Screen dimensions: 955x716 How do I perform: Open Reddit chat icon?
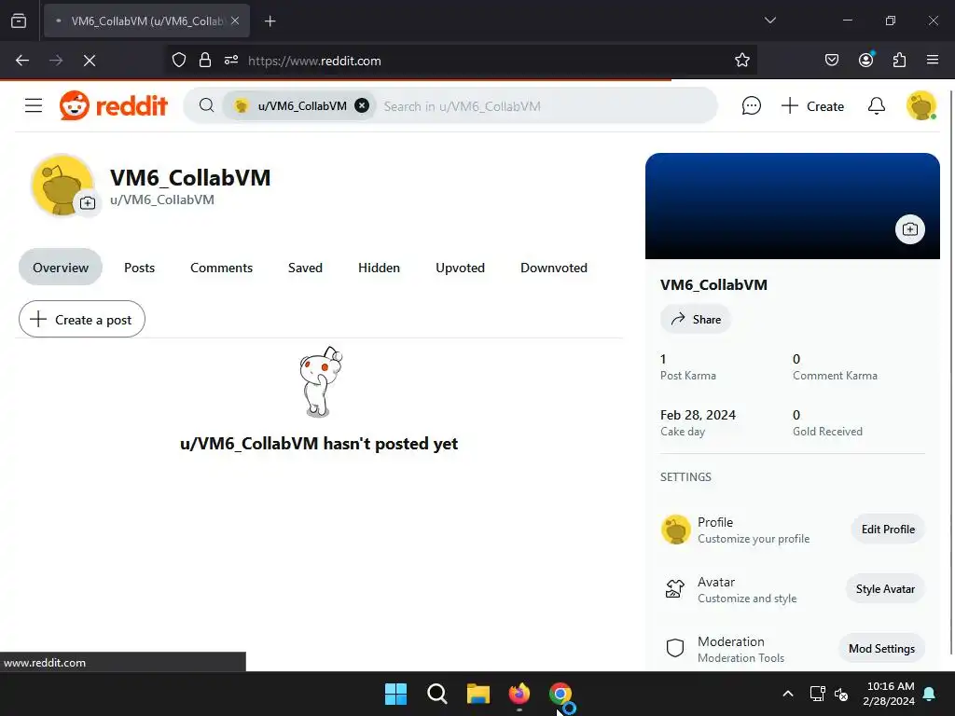751,106
